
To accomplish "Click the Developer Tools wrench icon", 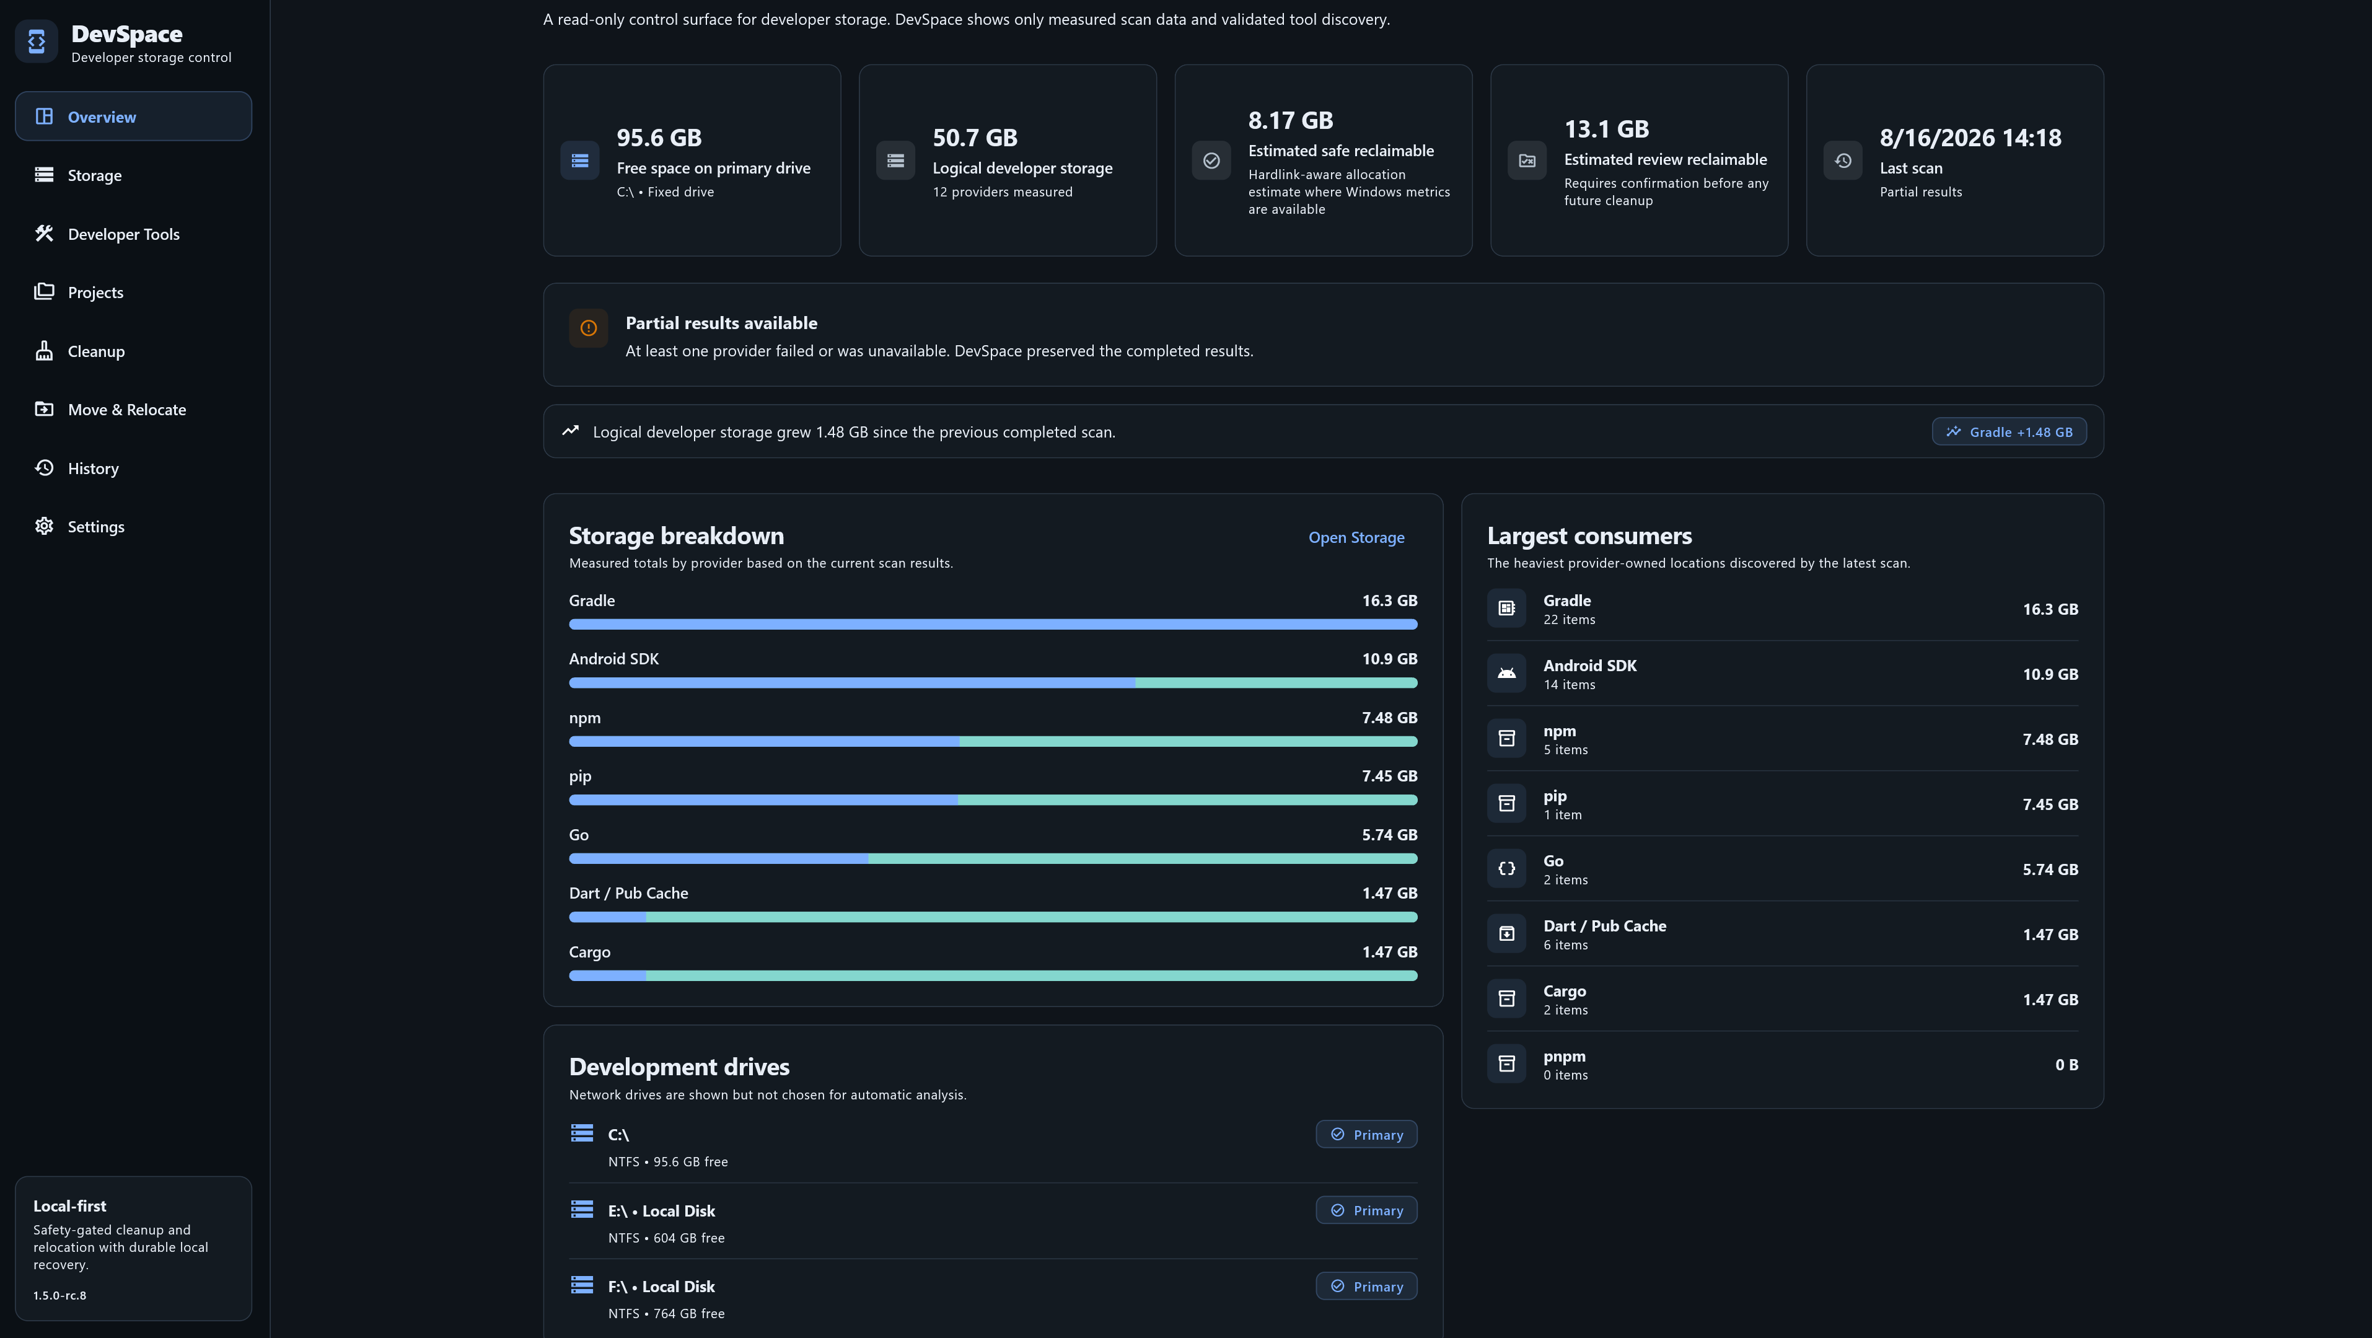I will [44, 233].
